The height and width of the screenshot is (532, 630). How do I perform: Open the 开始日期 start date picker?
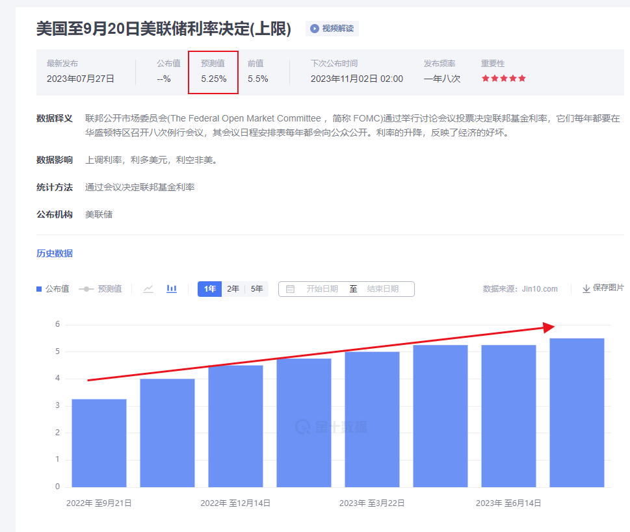tap(322, 288)
